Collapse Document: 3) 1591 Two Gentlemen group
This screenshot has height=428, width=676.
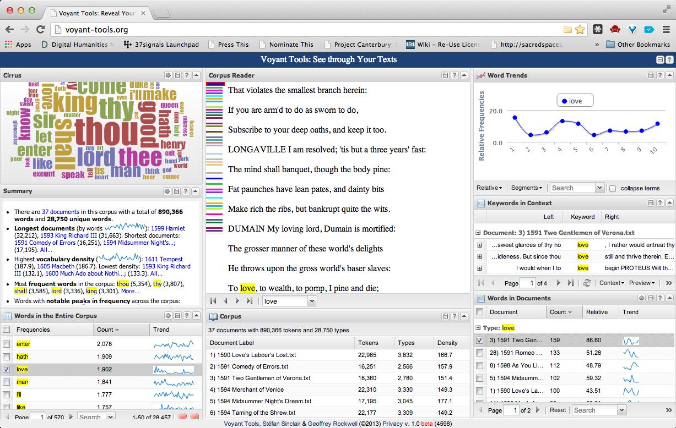[x=478, y=233]
